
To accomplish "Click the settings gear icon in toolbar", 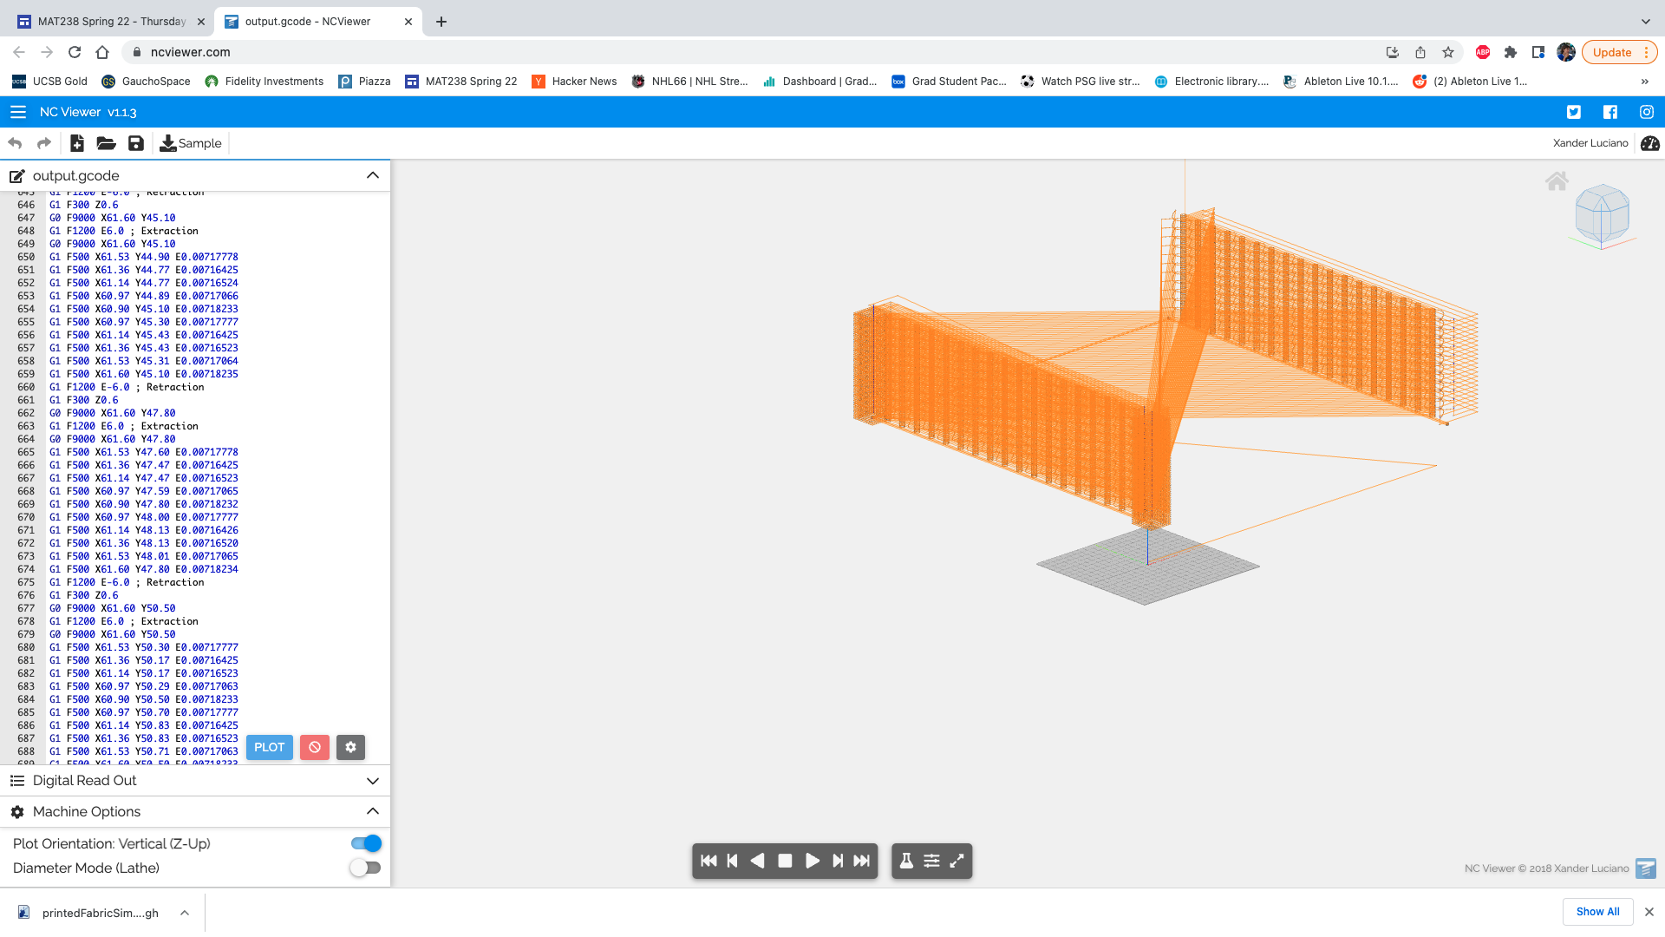I will pyautogui.click(x=351, y=747).
